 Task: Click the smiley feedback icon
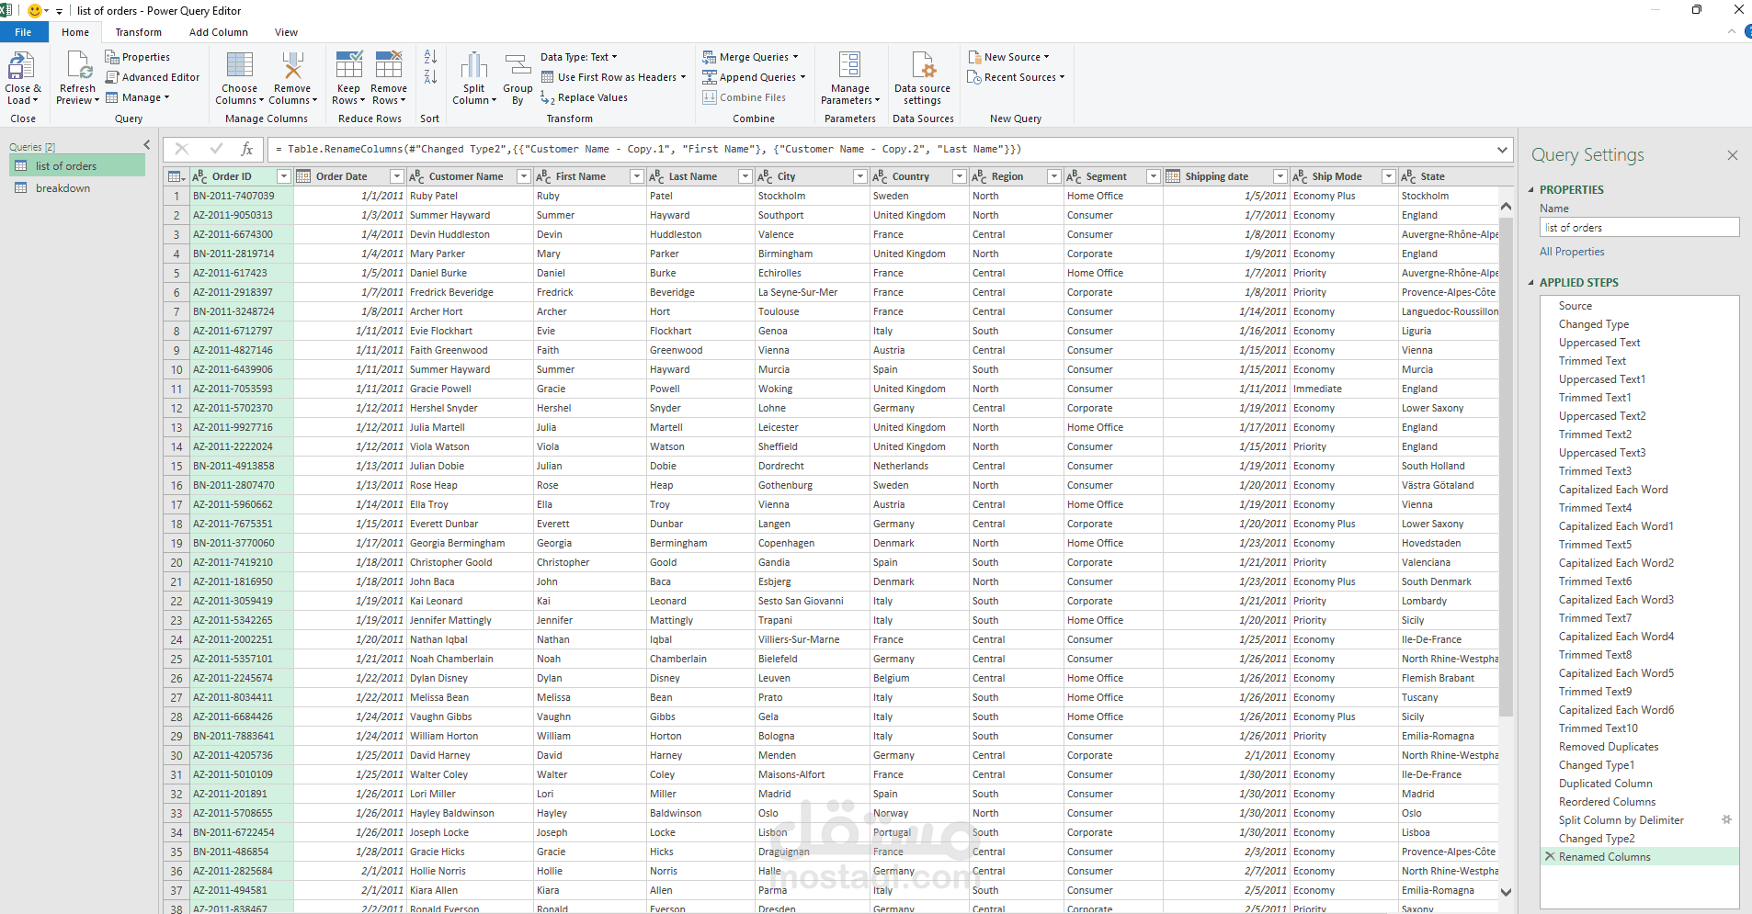[x=35, y=11]
